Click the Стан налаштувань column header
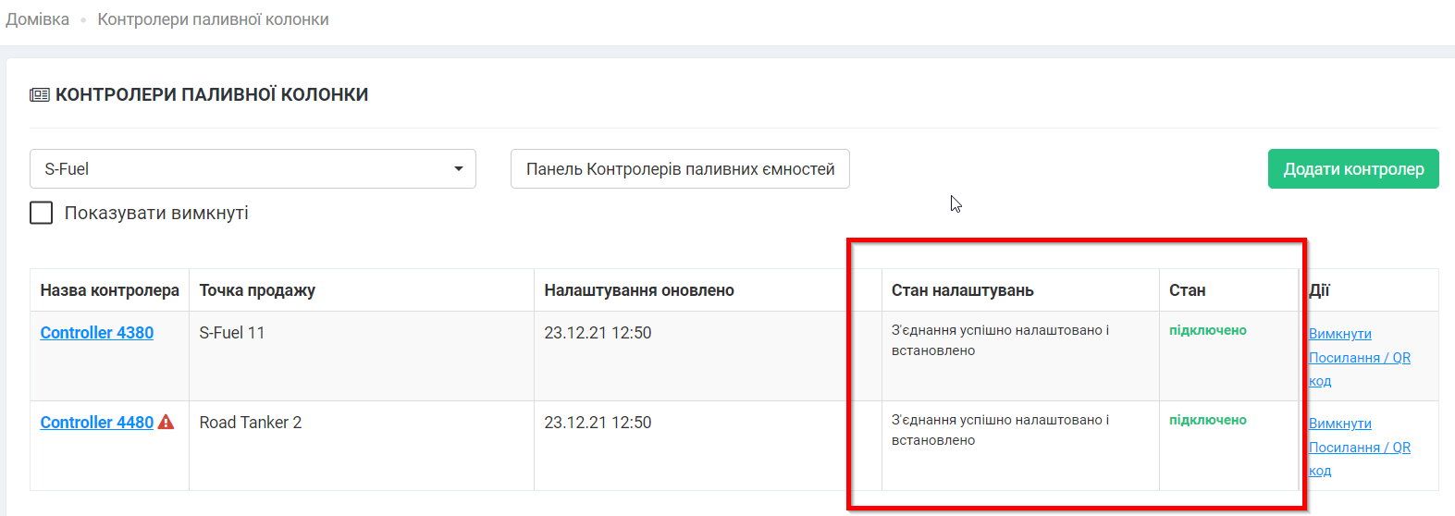Screen dimensions: 1455x516 tap(962, 290)
